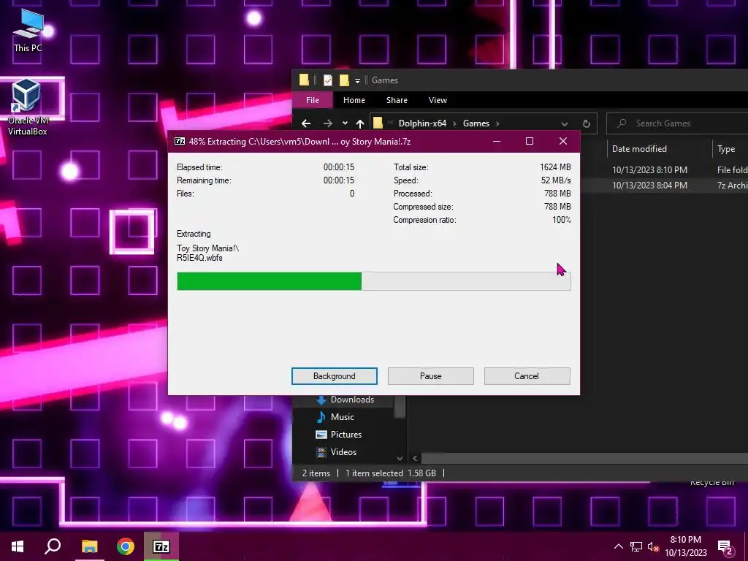Open Share tab in explorer ribbon

point(397,100)
